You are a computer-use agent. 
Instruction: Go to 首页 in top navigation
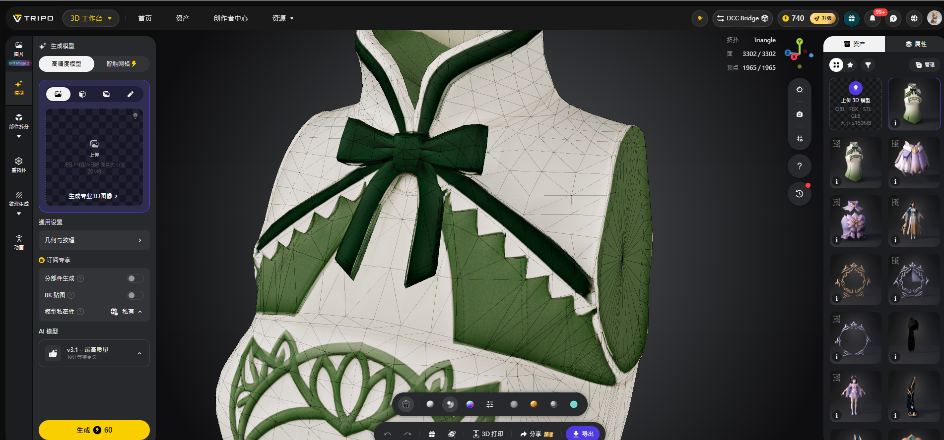point(145,18)
